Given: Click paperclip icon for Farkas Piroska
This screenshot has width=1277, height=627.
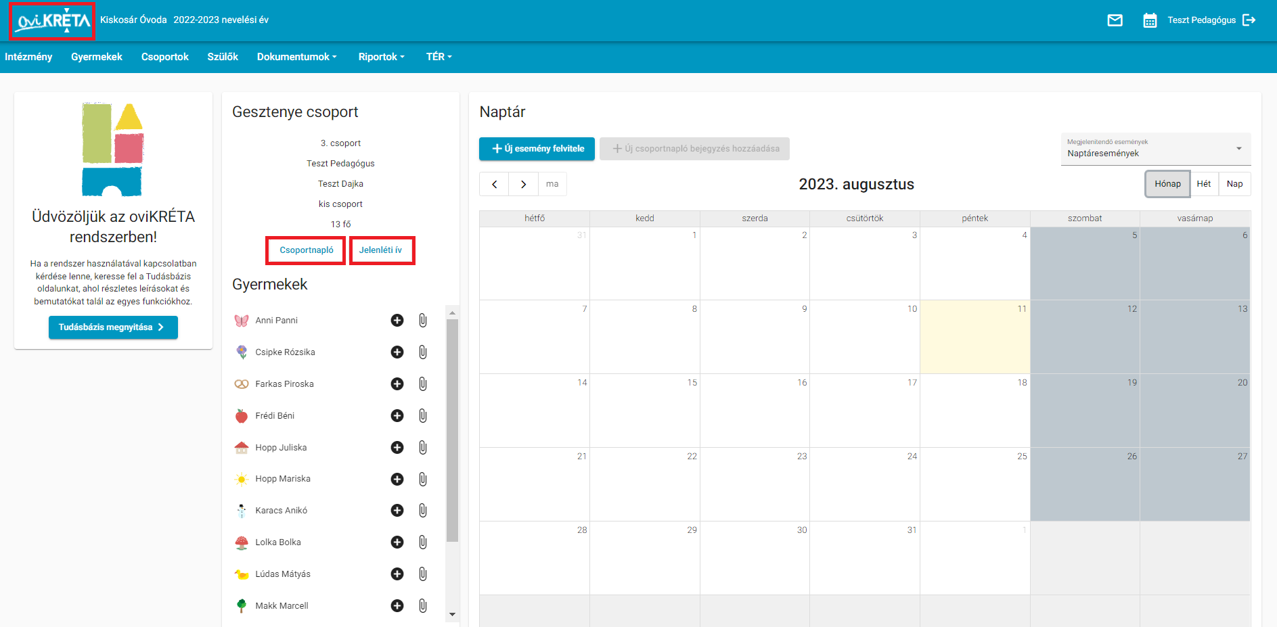Looking at the screenshot, I should click(423, 384).
